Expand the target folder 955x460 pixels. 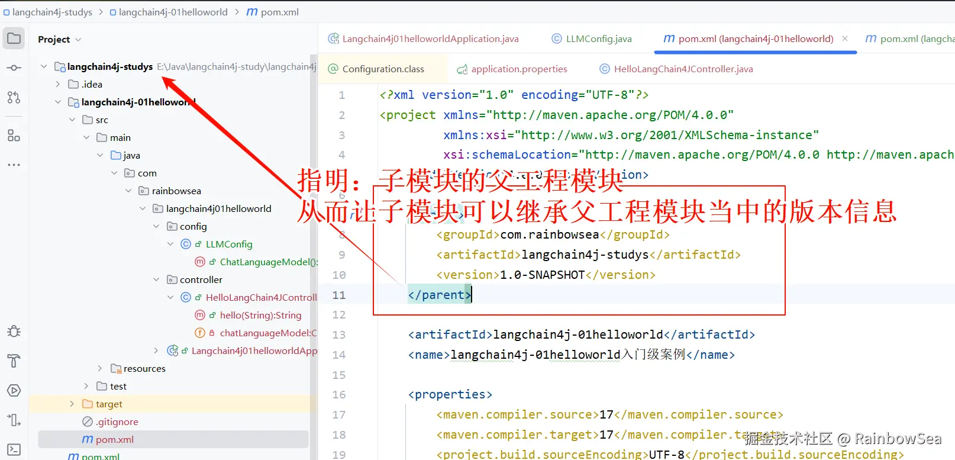pos(72,404)
